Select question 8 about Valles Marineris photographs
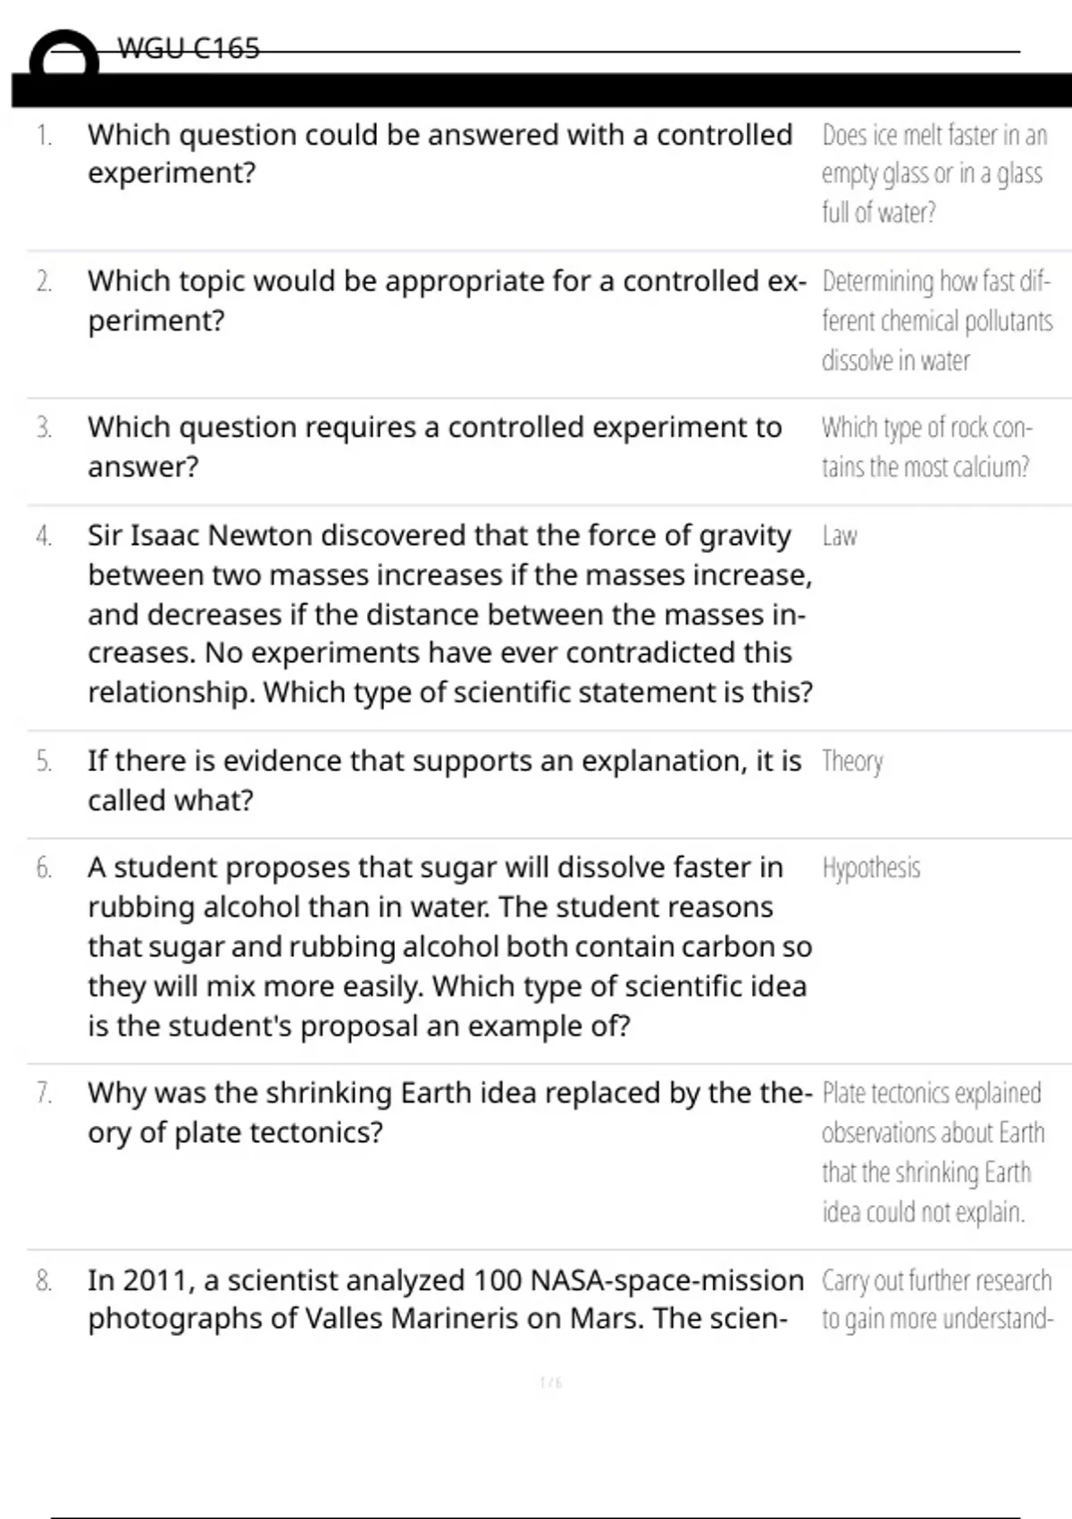Image resolution: width=1072 pixels, height=1519 pixels. [446, 1299]
